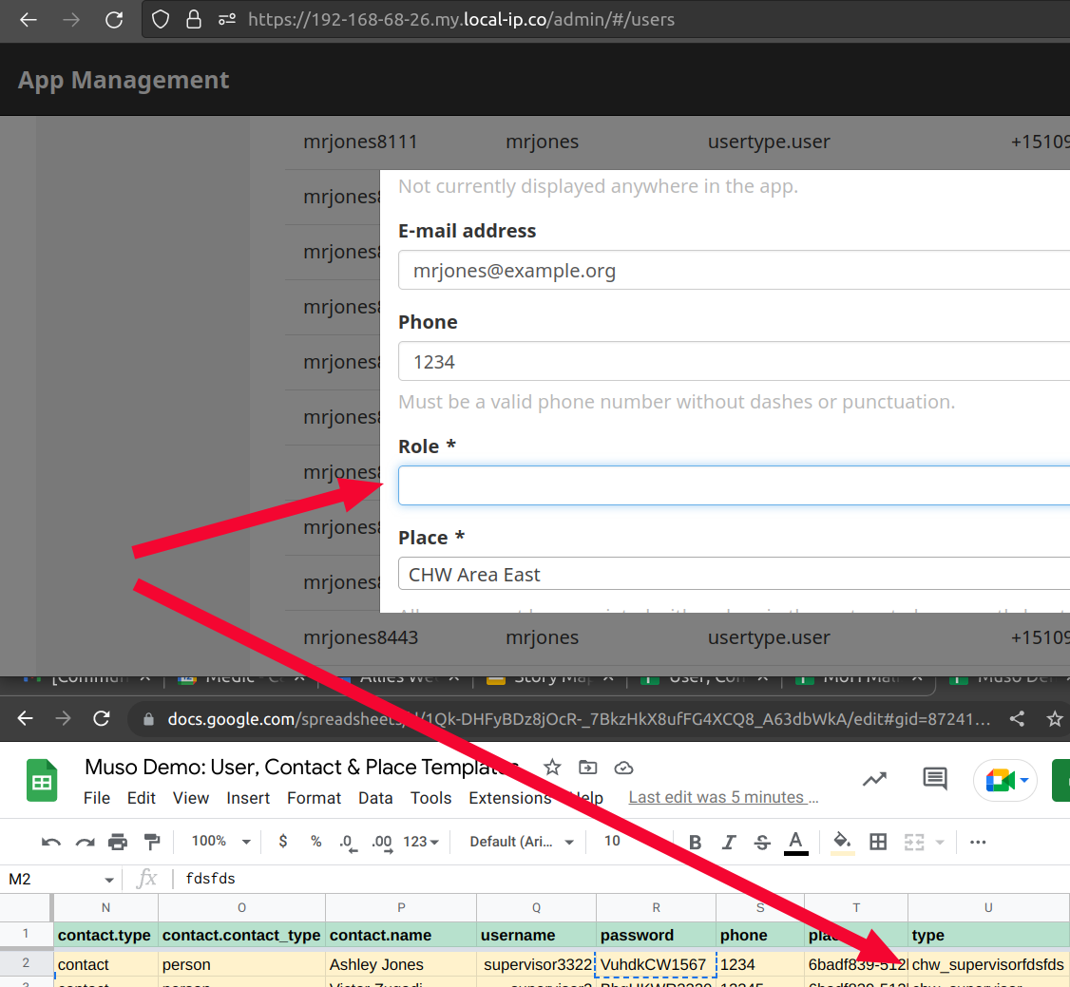Open the Default (Arial) font dropdown
Image resolution: width=1070 pixels, height=987 pixels.
[x=522, y=842]
